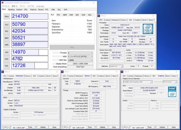Select the OGL results sub-tab

click(90, 15)
